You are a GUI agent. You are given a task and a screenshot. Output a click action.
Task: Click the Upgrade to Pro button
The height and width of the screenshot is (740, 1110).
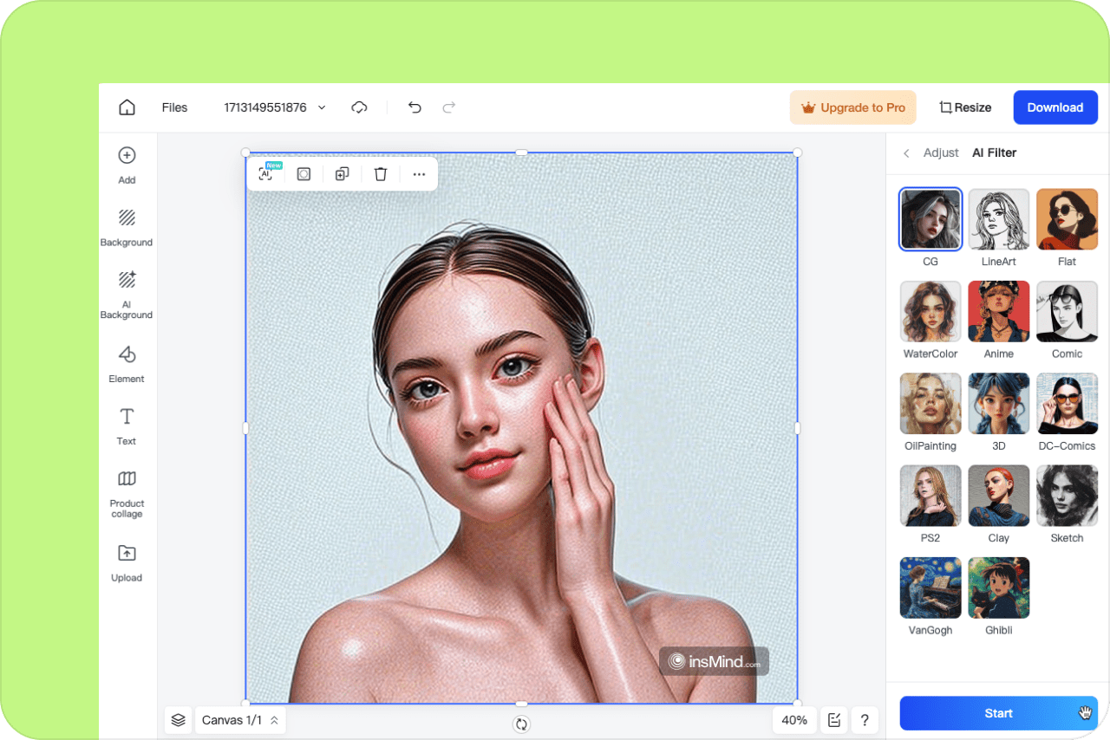coord(853,107)
